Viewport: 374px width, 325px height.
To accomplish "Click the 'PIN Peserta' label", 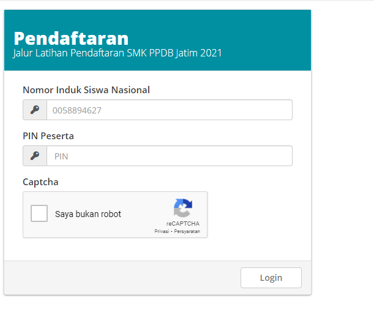I will tap(48, 136).
